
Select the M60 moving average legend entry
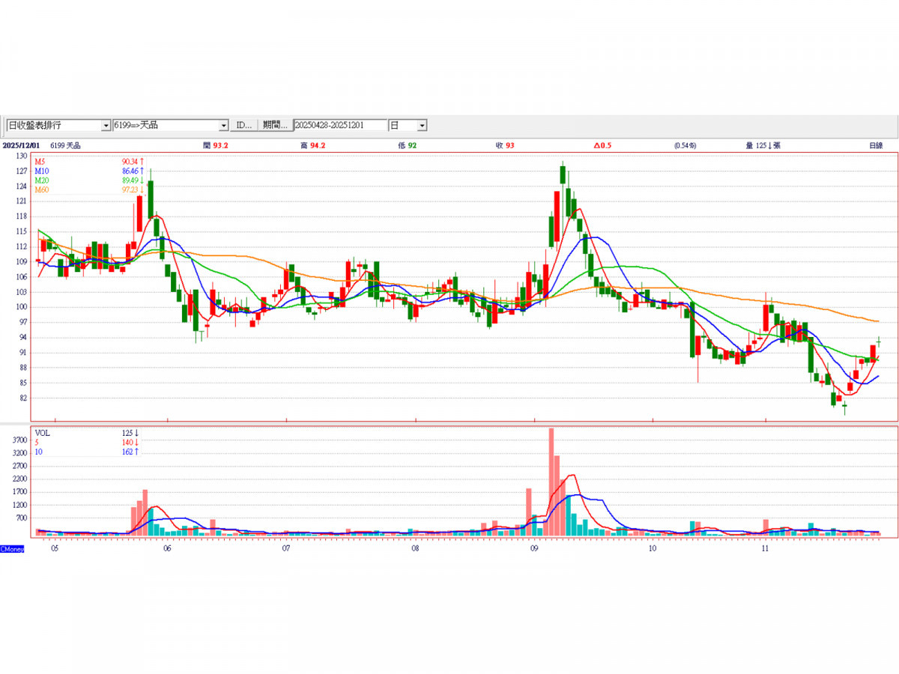click(x=41, y=190)
